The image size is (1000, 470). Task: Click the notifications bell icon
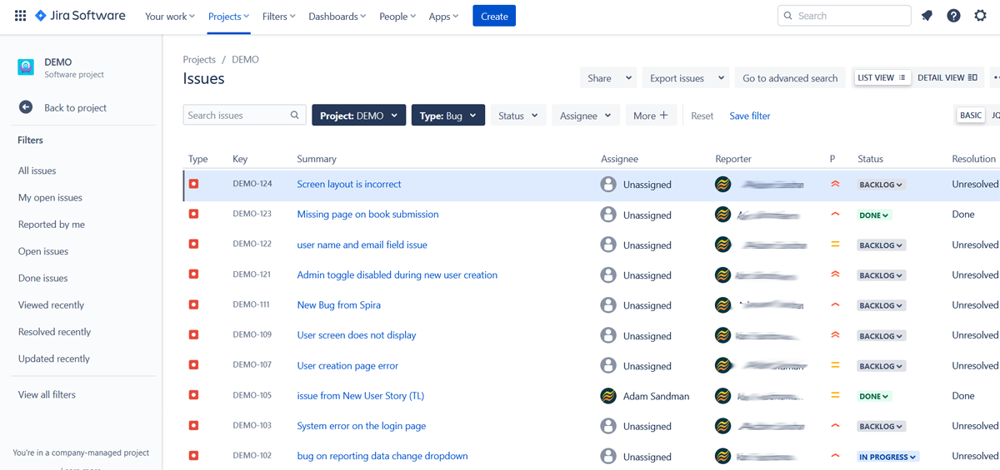pyautogui.click(x=927, y=16)
